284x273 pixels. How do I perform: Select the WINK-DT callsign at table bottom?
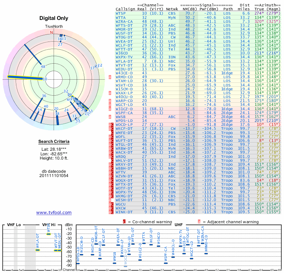tap(124, 212)
